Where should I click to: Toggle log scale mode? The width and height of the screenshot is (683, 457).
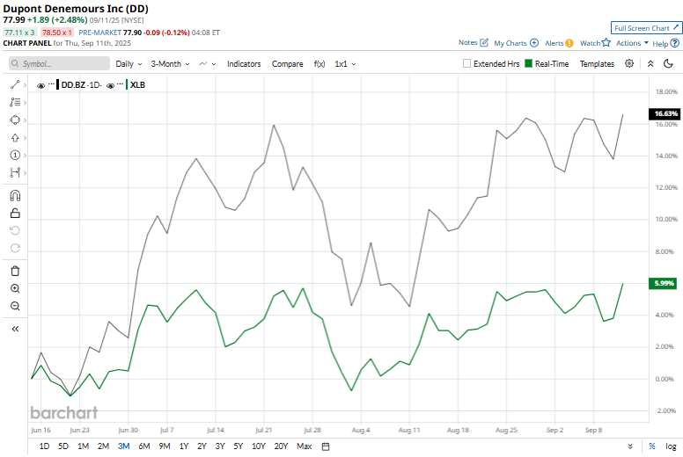[671, 446]
